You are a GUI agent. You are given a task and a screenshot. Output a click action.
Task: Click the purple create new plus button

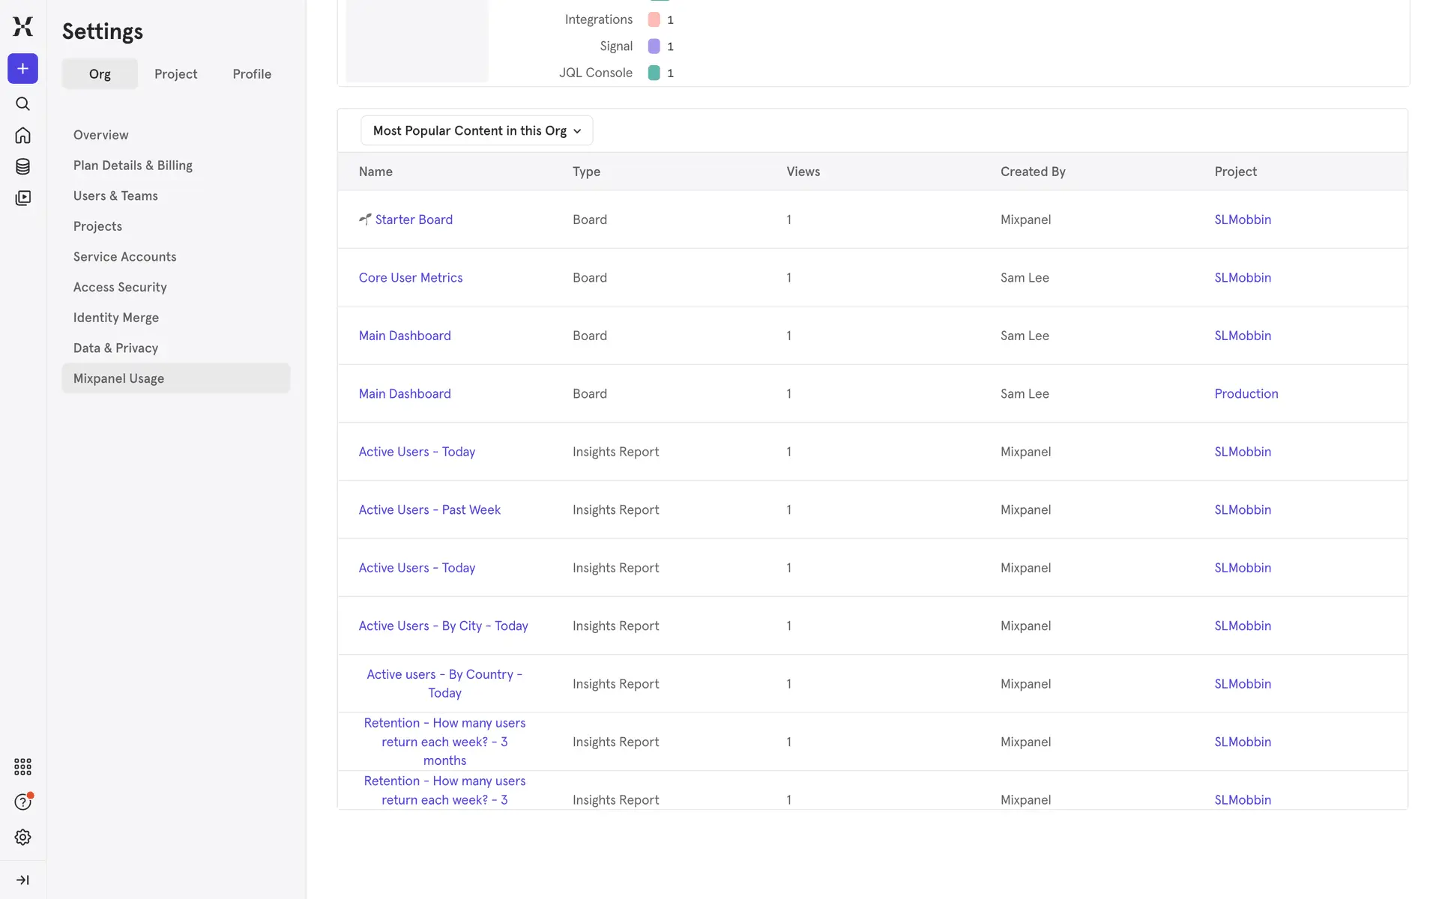point(22,69)
